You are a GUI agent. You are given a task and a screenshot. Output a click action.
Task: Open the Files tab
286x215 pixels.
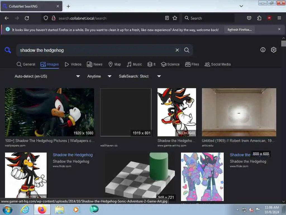point(192,64)
